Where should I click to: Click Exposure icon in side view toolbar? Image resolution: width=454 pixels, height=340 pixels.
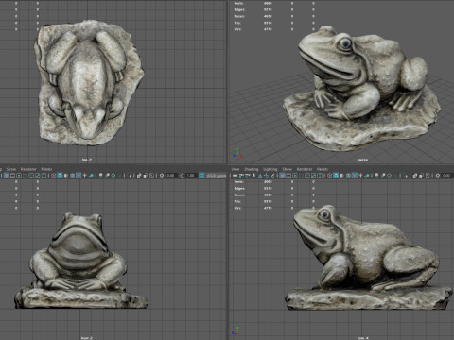(438, 176)
